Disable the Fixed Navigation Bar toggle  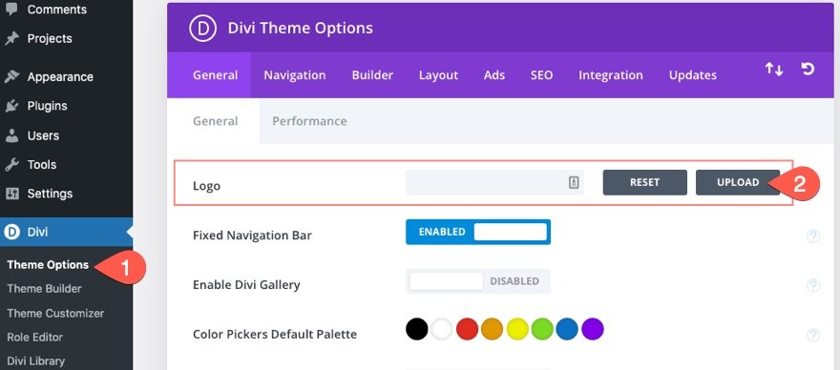[478, 232]
